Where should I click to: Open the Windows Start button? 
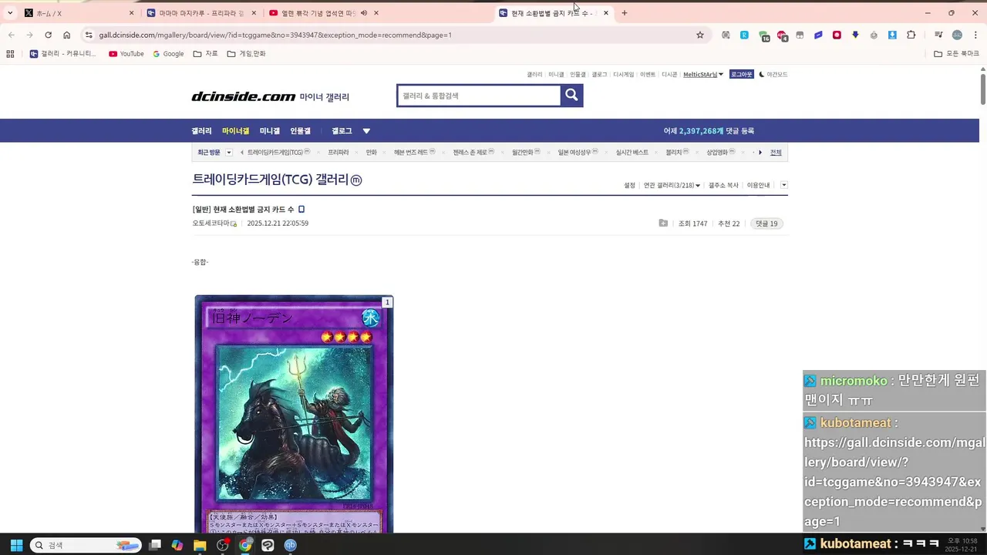point(16,545)
